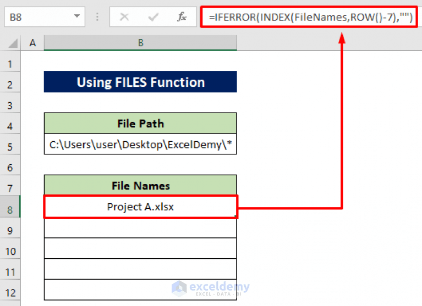
Task: Click the 'File Names' header cell
Action: (x=140, y=186)
